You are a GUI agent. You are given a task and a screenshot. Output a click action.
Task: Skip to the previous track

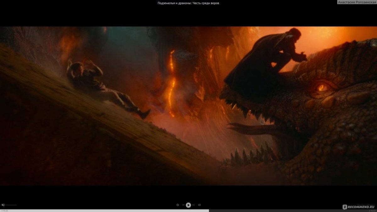click(x=183, y=205)
